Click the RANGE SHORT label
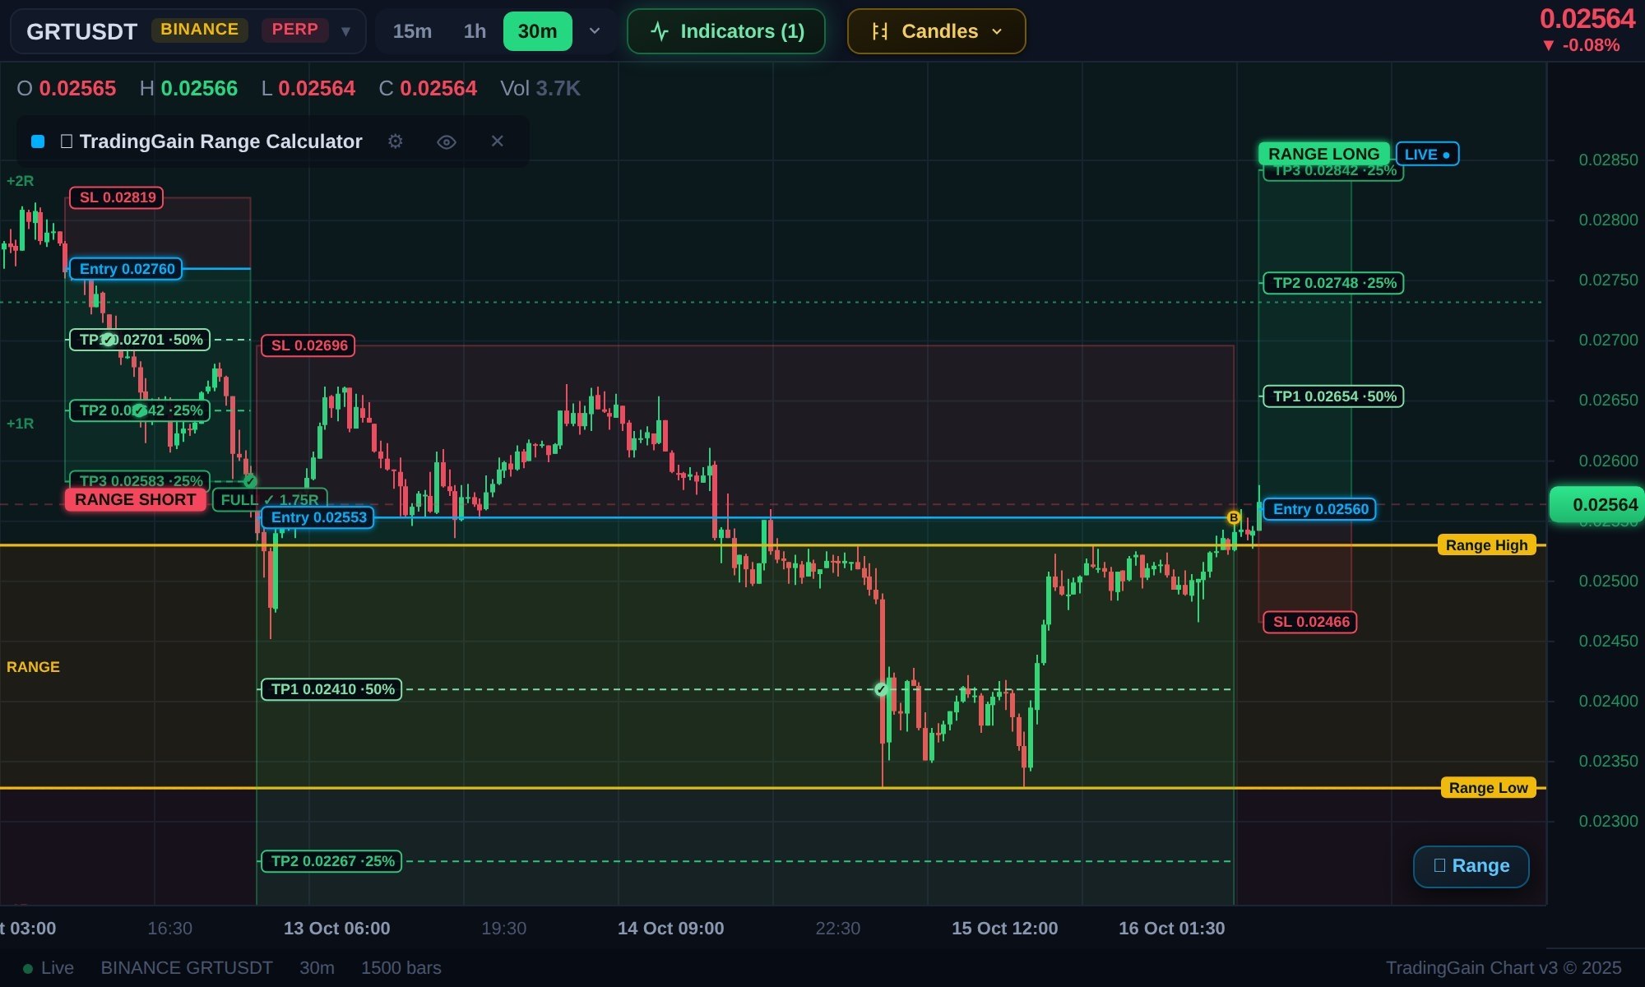Viewport: 1645px width, 987px height. click(136, 499)
